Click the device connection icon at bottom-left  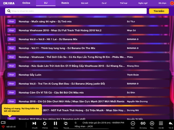point(3,122)
